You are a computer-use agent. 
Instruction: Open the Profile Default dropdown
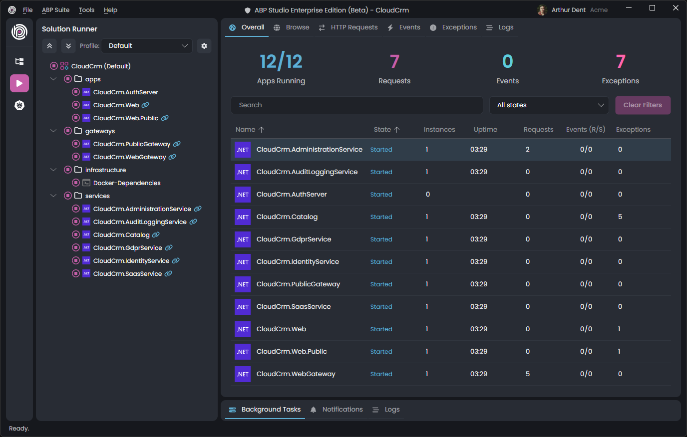click(x=147, y=46)
